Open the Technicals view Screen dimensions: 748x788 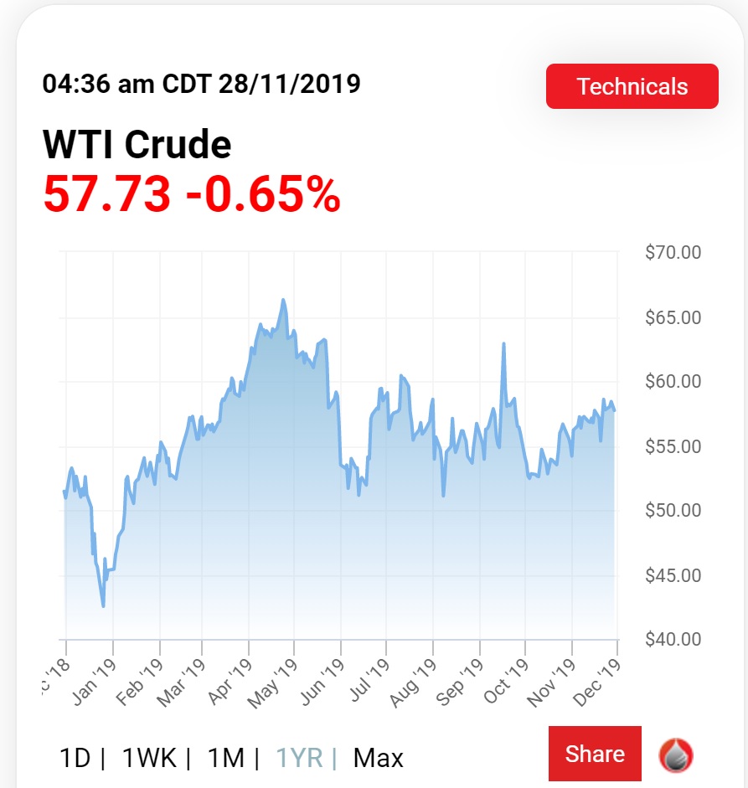pyautogui.click(x=632, y=86)
